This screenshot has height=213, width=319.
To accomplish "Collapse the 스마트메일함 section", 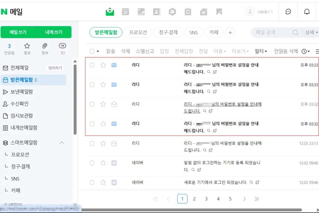I will click(62, 143).
